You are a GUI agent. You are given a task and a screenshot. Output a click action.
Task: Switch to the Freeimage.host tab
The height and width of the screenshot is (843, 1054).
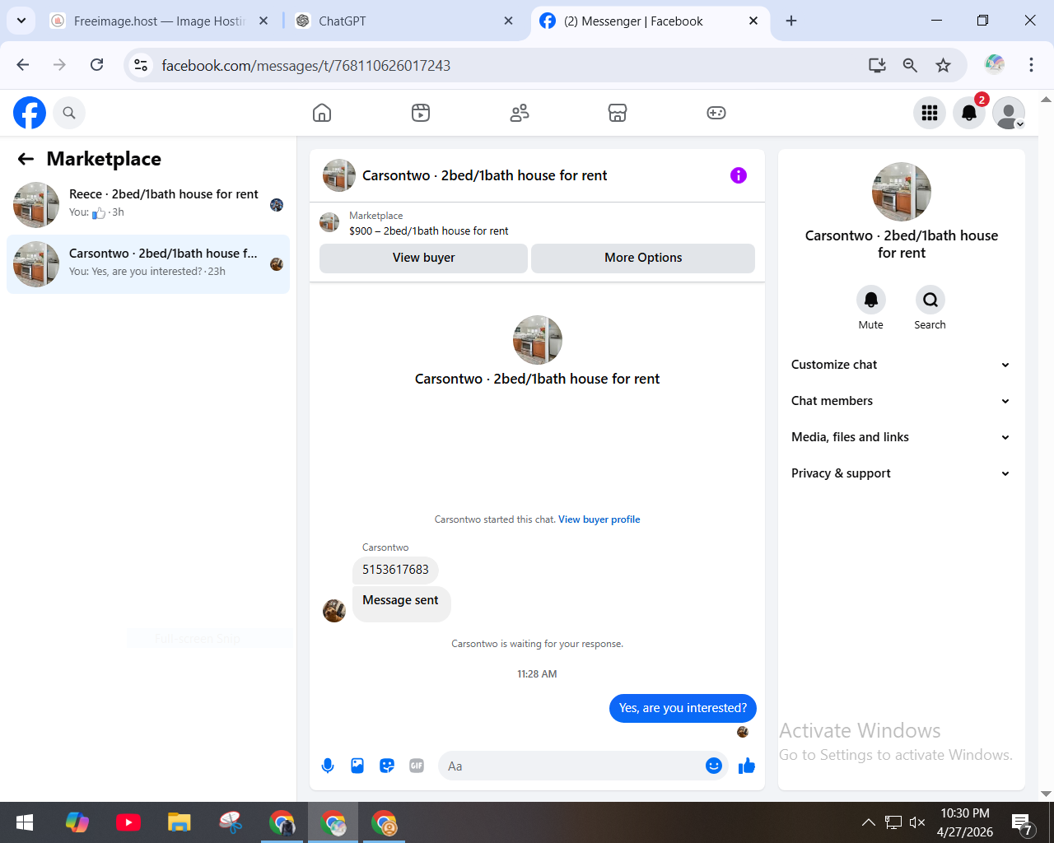pos(159,21)
